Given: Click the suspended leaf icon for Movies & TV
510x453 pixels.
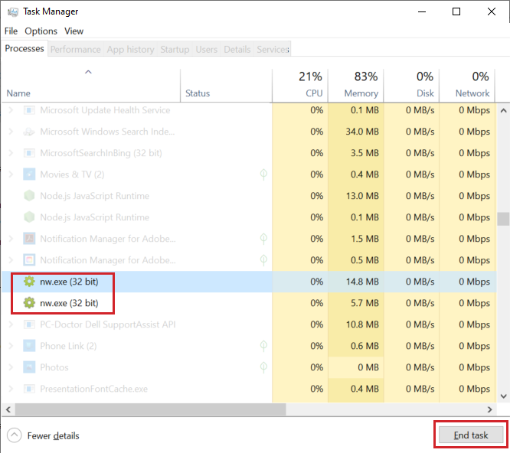Looking at the screenshot, I should [263, 174].
